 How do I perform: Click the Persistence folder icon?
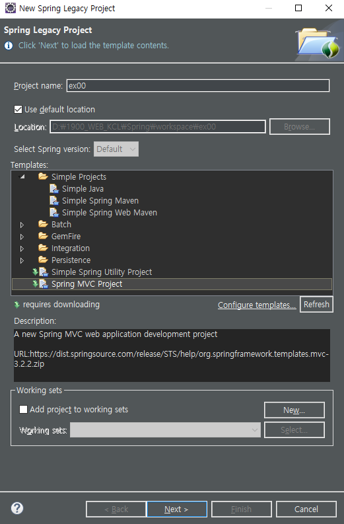43,260
